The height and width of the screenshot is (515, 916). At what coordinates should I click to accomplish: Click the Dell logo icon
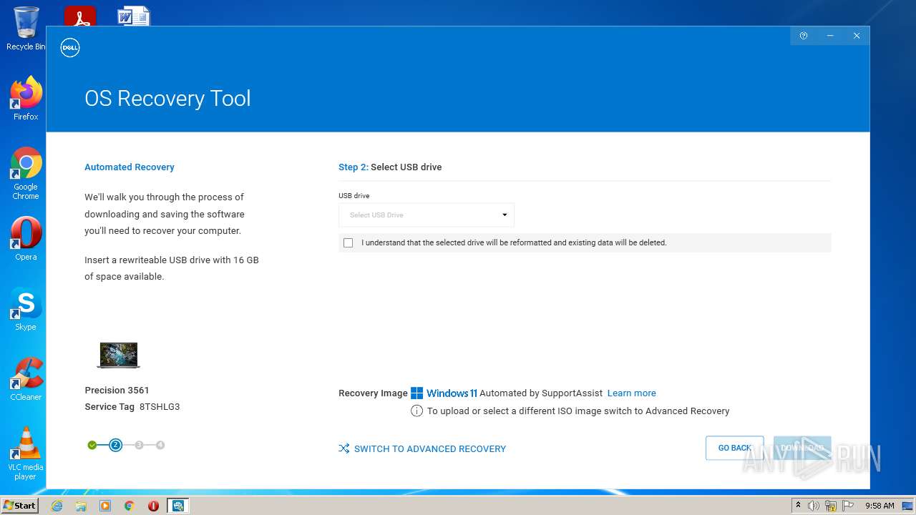pyautogui.click(x=70, y=48)
